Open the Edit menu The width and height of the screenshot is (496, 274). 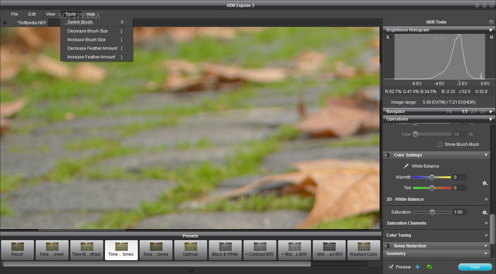click(32, 14)
